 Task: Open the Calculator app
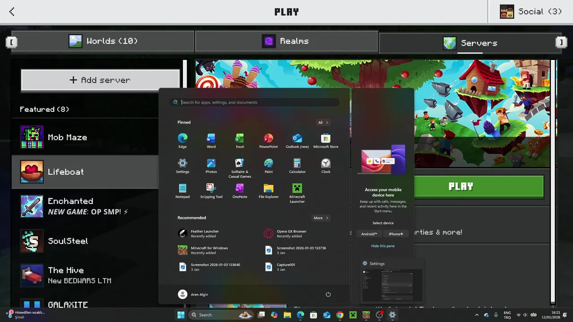coord(297,166)
